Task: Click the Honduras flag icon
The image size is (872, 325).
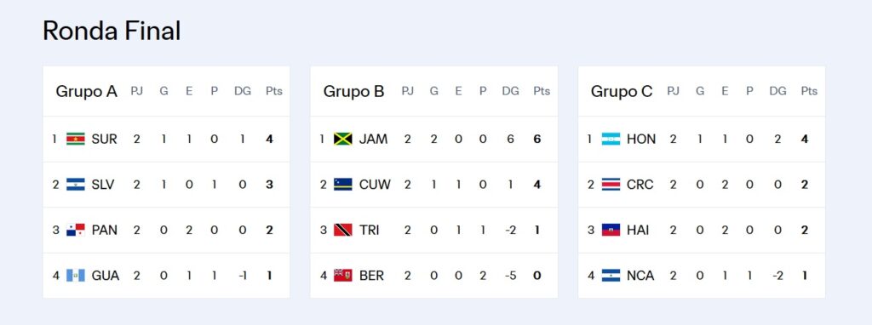Action: point(611,139)
